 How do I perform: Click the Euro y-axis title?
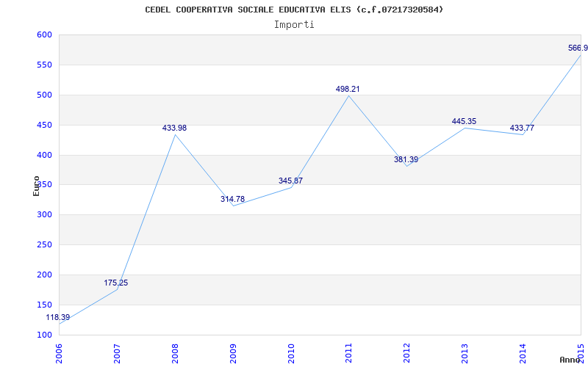tap(36, 186)
